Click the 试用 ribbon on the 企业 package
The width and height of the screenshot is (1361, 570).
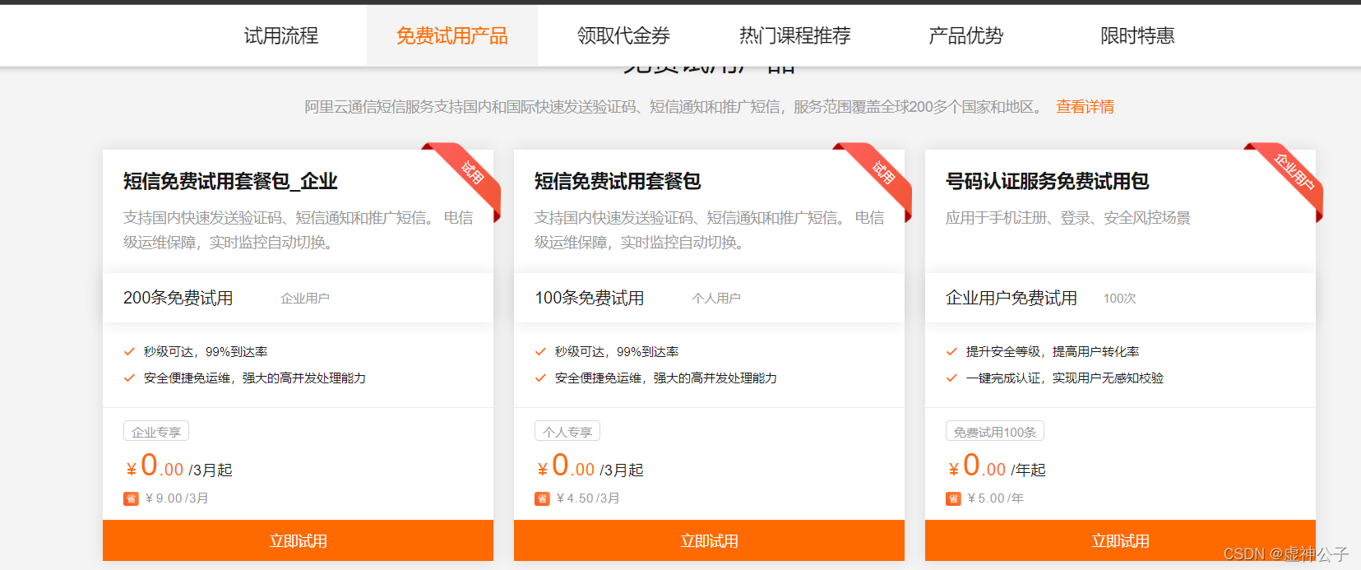(x=471, y=173)
